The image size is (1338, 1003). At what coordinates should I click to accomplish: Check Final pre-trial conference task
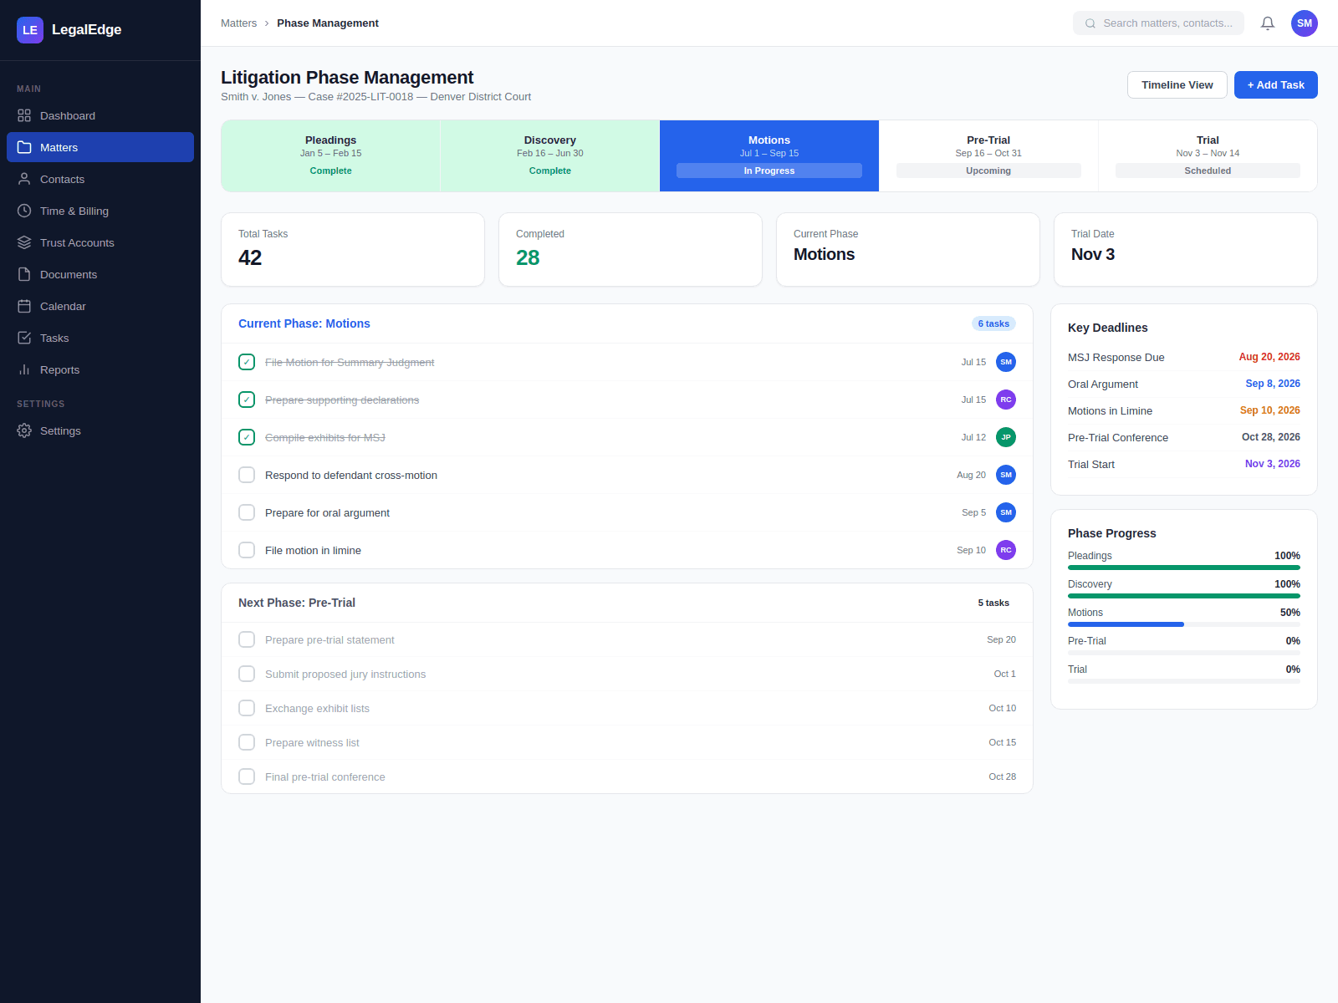247,776
